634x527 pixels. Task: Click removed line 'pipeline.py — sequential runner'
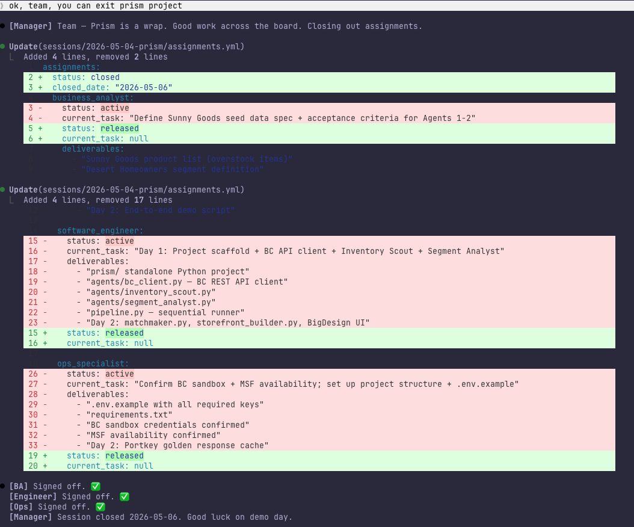[319, 312]
